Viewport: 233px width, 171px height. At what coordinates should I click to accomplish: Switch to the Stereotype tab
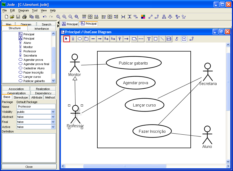coord(21,97)
